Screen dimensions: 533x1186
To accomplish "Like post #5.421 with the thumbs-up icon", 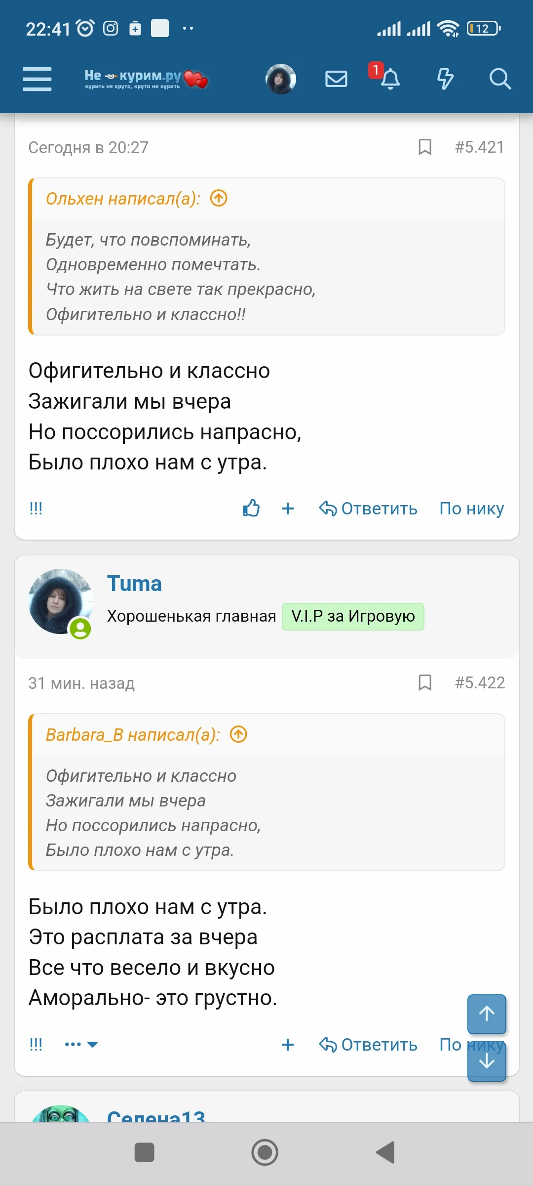I will pos(251,508).
